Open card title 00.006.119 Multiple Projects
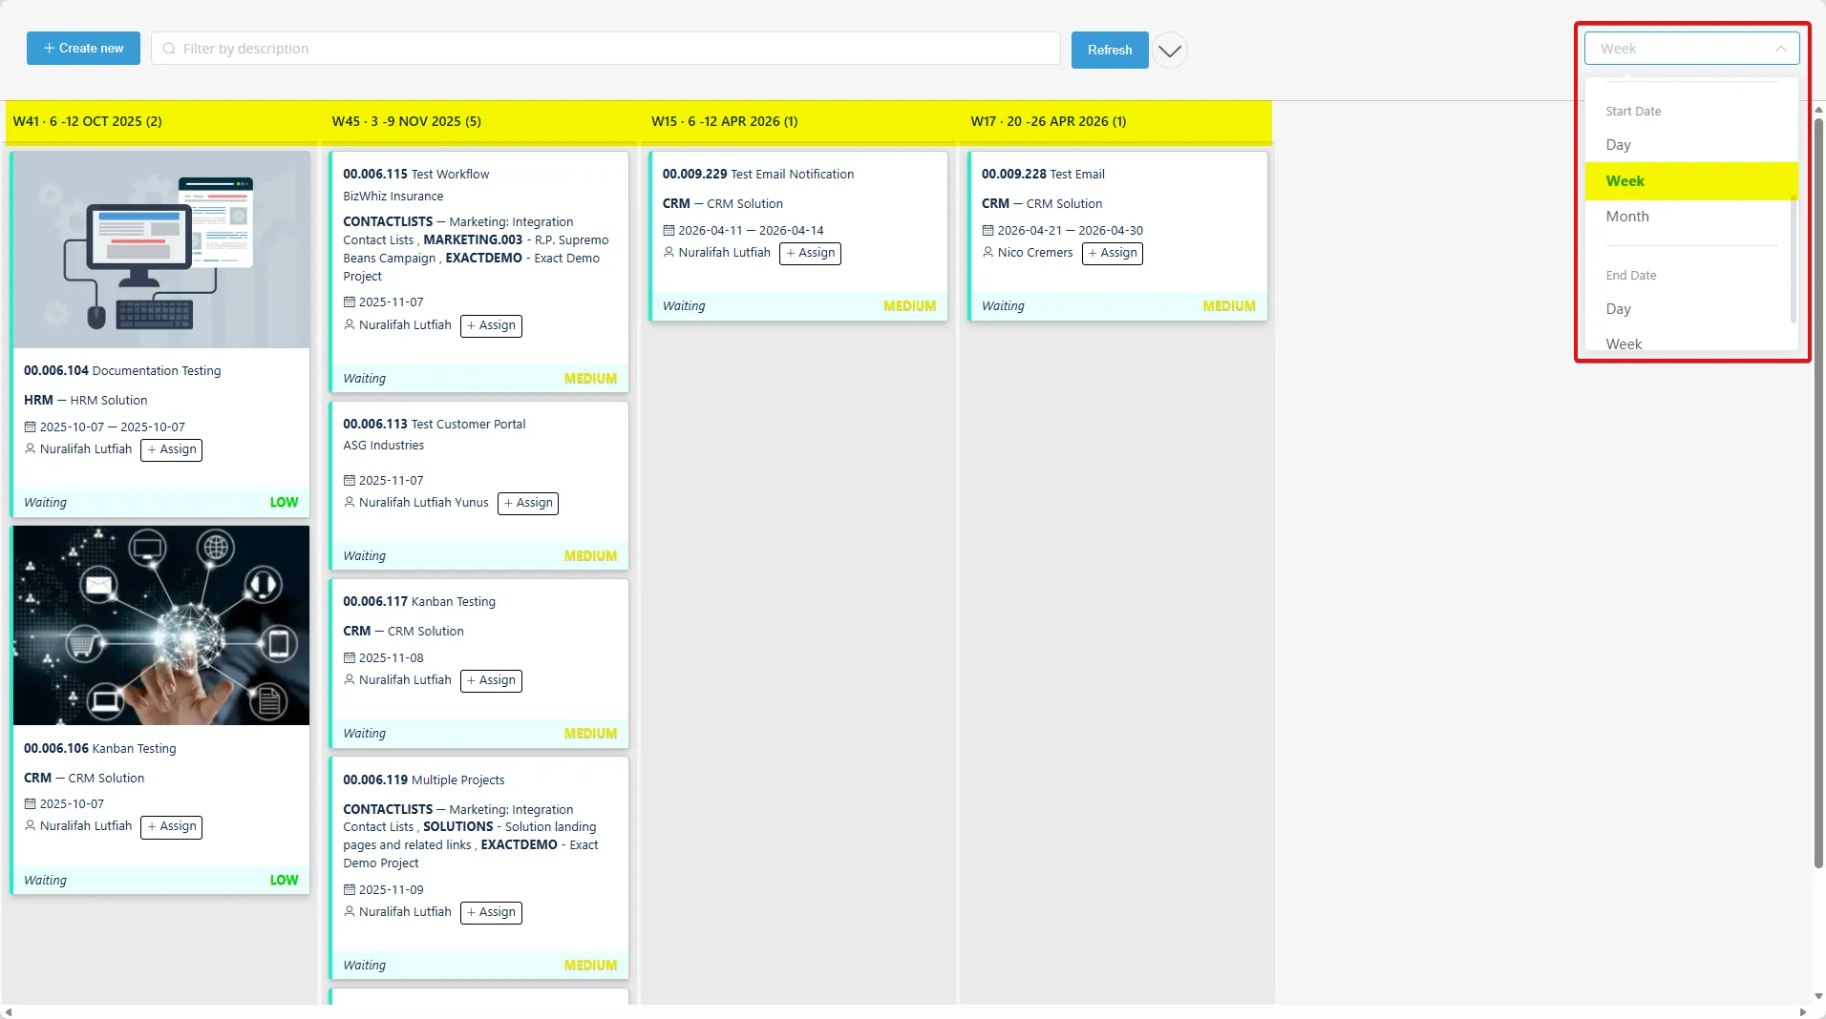 point(424,780)
